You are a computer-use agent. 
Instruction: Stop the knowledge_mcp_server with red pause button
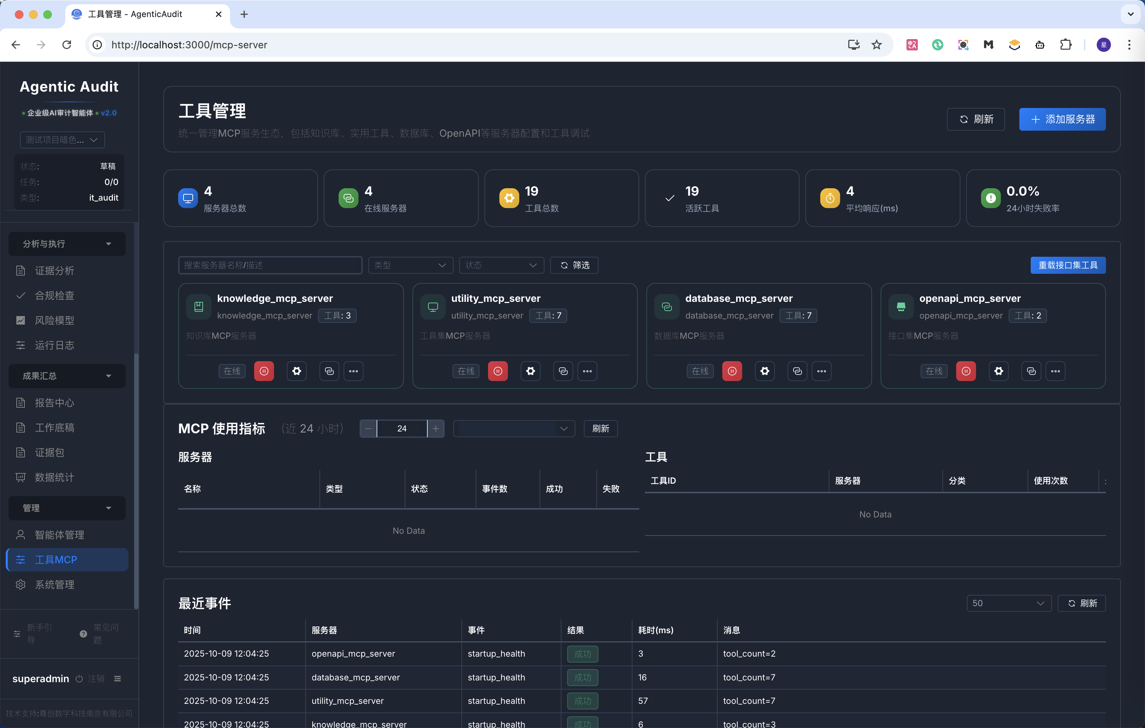tap(264, 371)
